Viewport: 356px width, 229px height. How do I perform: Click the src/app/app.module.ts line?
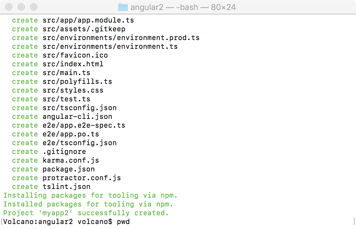click(x=88, y=20)
